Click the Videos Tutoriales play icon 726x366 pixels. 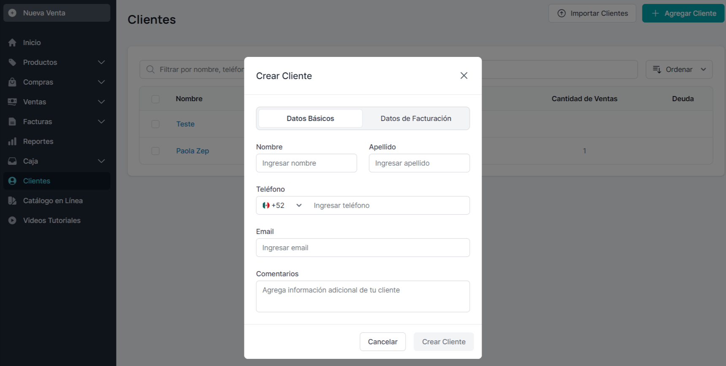12,221
